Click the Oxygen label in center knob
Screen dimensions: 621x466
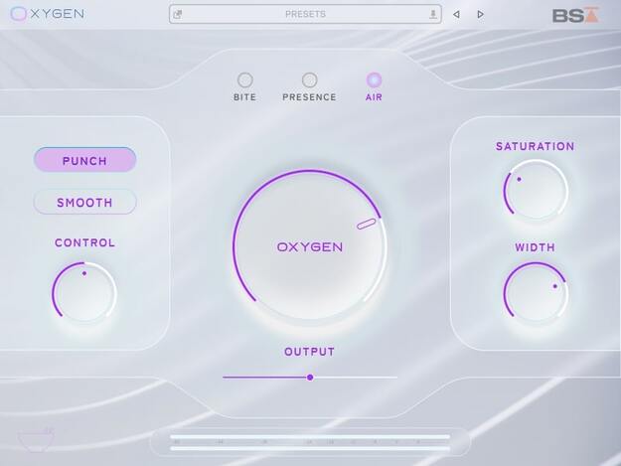tap(310, 247)
